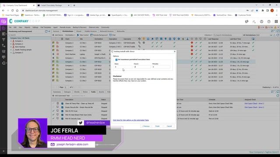Uncheck Clean All Temp Files task checkbox
This screenshot has height=157, width=280.
pyautogui.click(x=62, y=103)
